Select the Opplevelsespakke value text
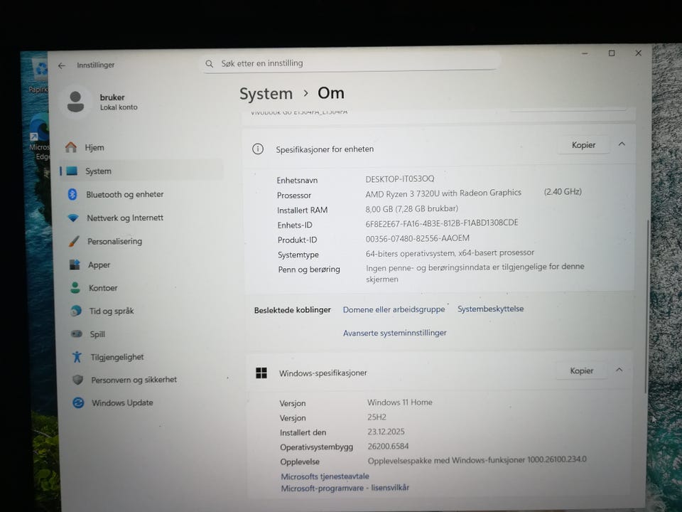The image size is (682, 512). pyautogui.click(x=477, y=460)
